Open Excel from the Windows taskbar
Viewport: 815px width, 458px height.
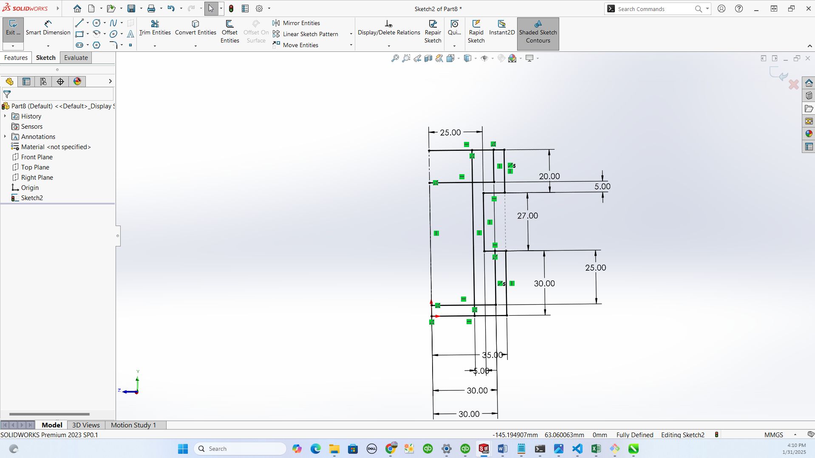596,449
